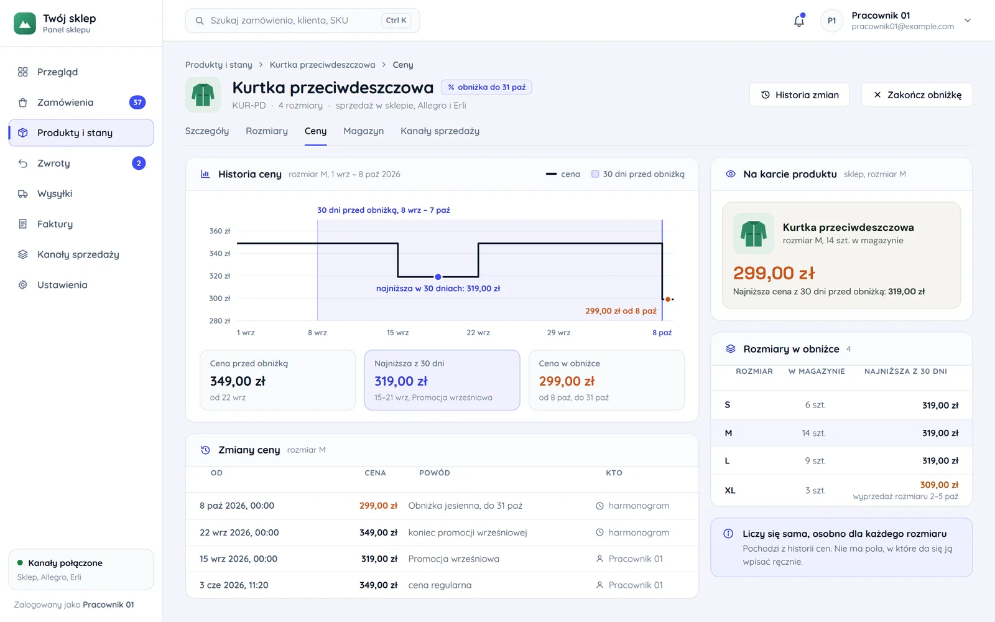Select the Cena w obniżce 299,00 zł card

606,380
